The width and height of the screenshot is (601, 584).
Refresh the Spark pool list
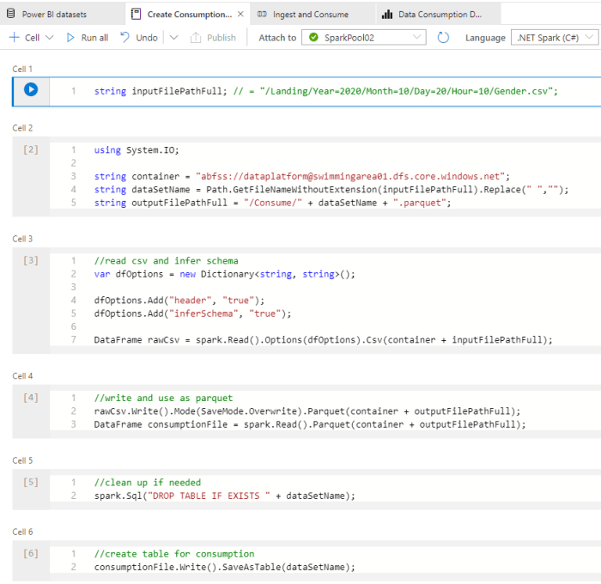(443, 38)
